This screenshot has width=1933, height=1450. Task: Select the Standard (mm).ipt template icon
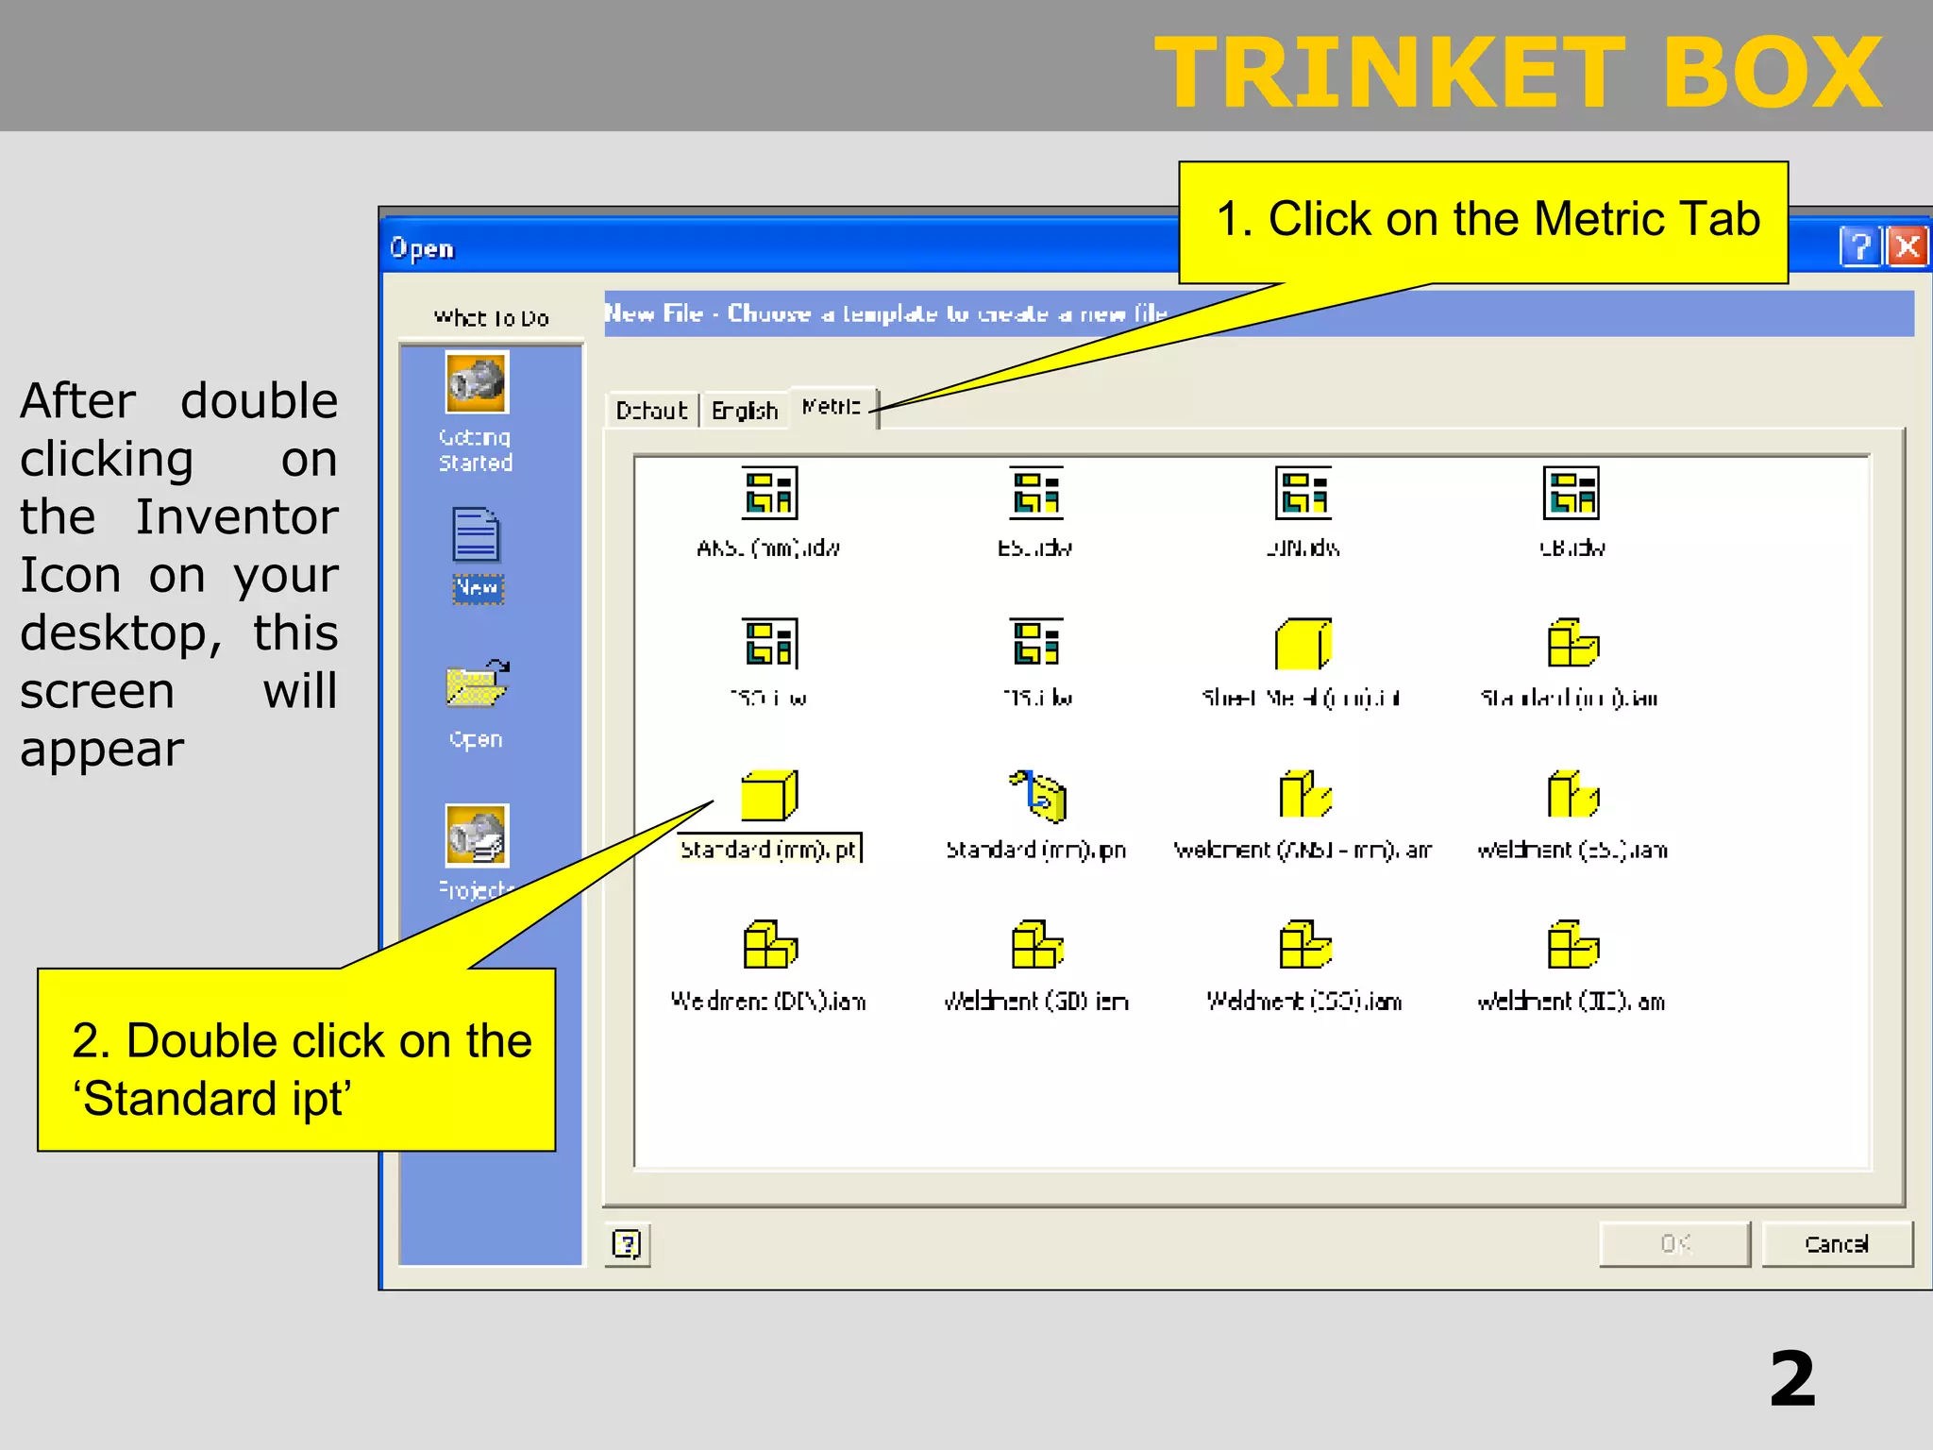(768, 795)
